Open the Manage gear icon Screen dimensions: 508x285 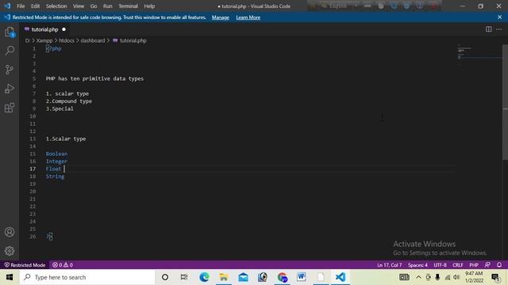(10, 251)
